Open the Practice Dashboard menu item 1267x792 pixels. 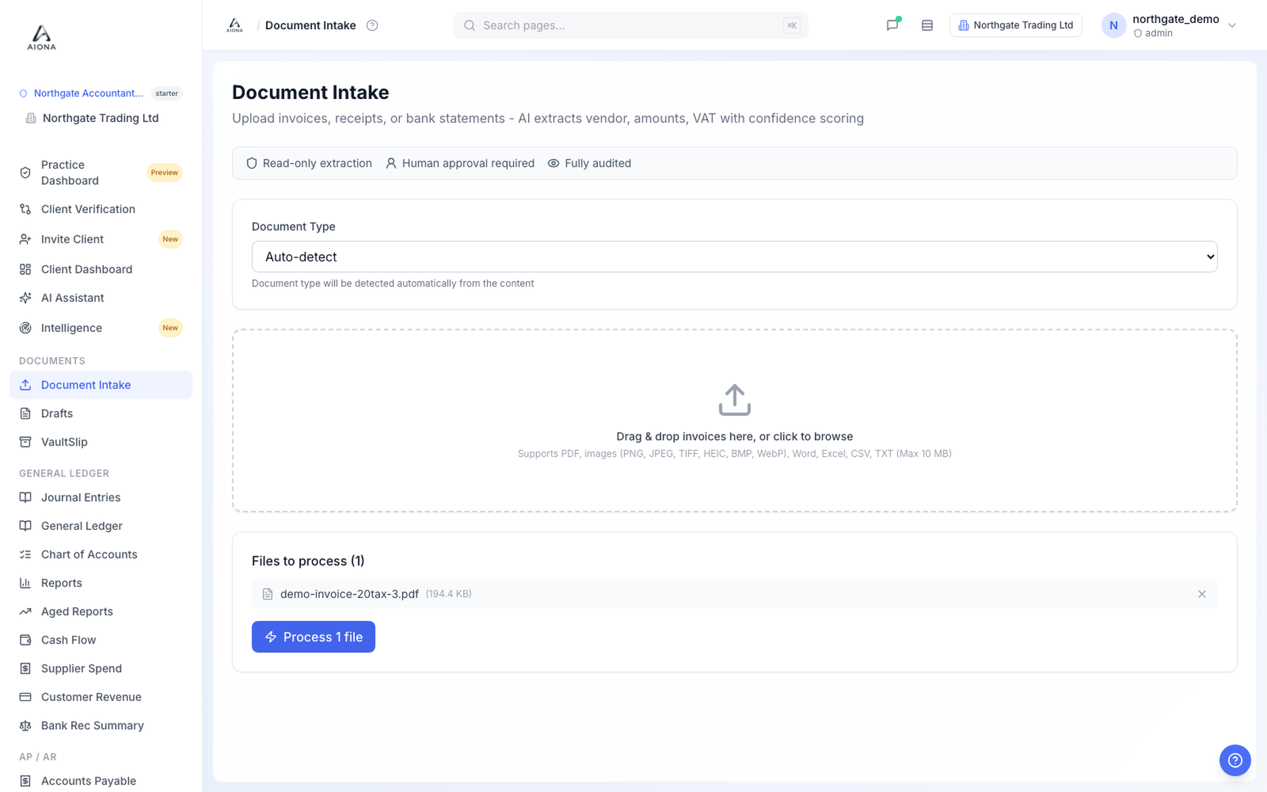[x=100, y=173]
